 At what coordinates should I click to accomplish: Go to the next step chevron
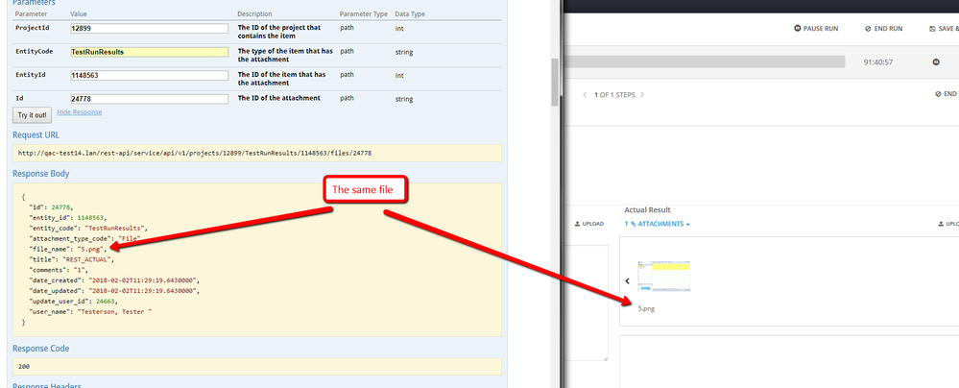pos(642,95)
